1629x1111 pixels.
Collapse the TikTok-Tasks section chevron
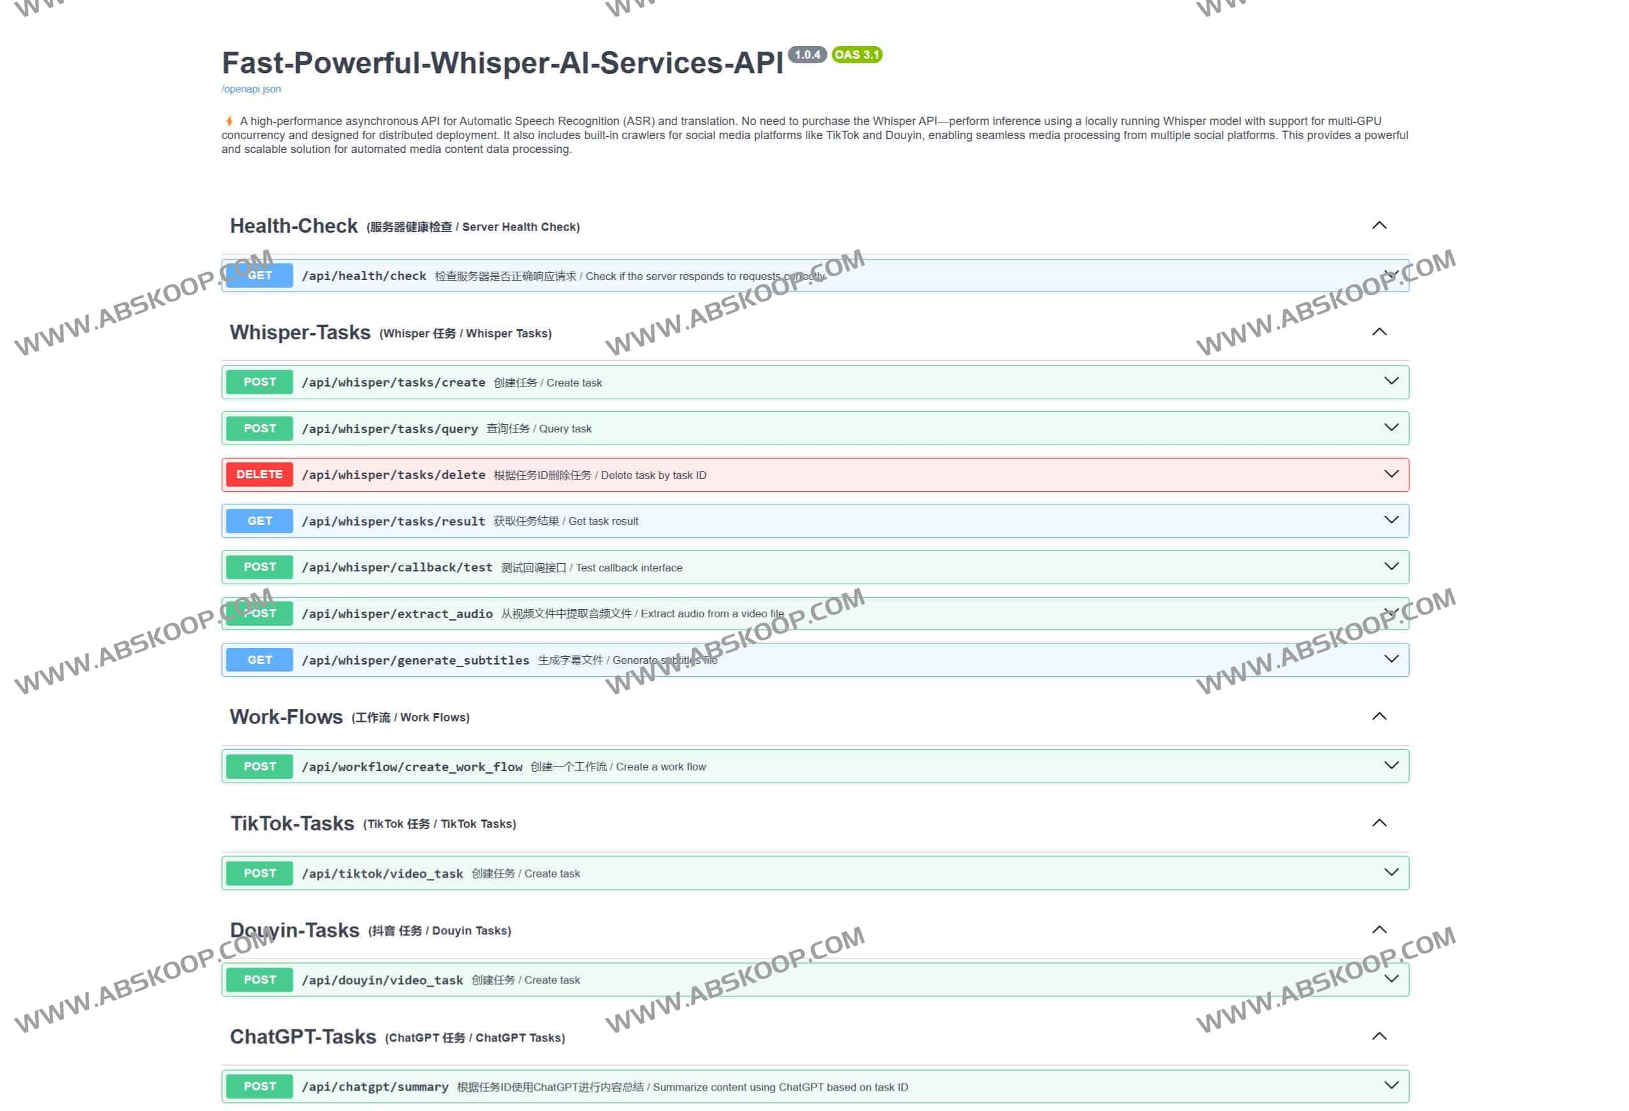coord(1379,823)
